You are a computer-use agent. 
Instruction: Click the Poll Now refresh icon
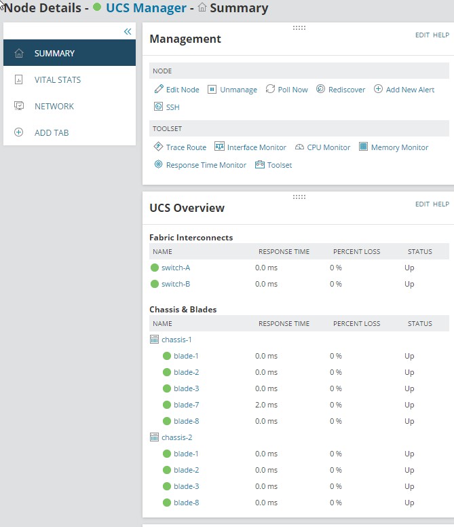(270, 89)
